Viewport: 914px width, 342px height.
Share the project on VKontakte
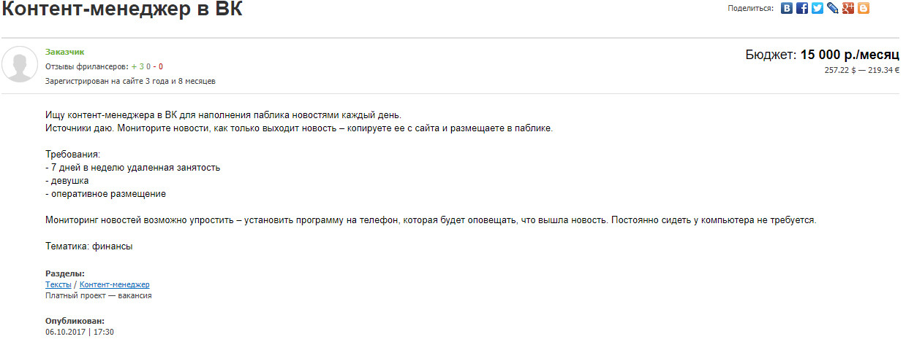(787, 9)
